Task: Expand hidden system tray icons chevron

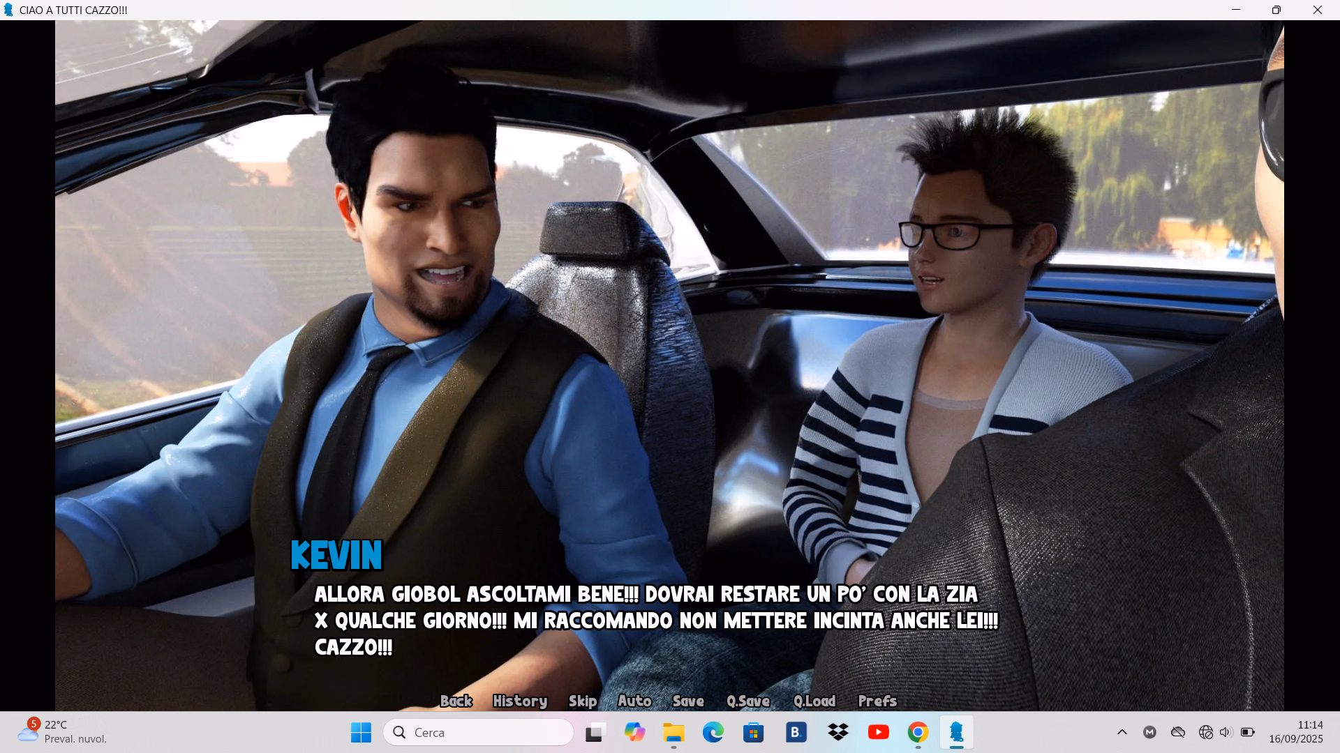Action: [1122, 732]
